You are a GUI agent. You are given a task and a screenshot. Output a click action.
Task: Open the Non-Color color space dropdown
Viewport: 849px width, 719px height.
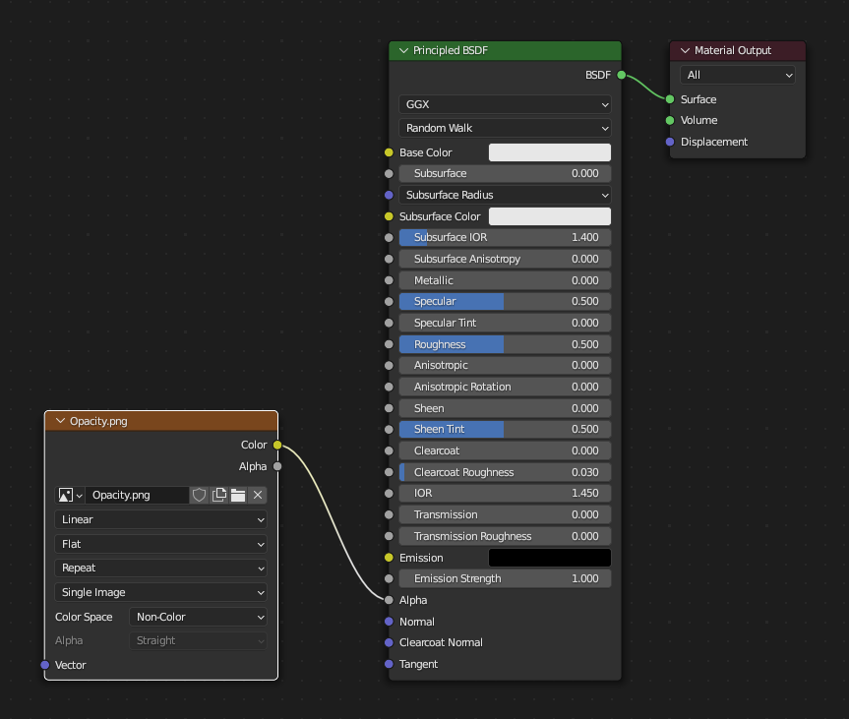tap(198, 617)
